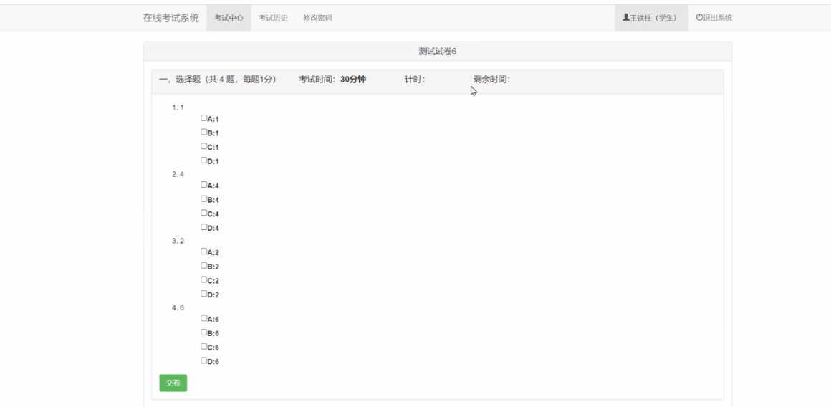Image resolution: width=831 pixels, height=407 pixels.
Task: Open the 考试历史 tab
Action: (274, 17)
